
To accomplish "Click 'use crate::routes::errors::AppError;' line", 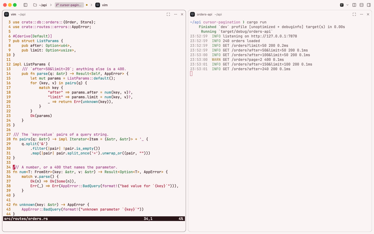I will (52, 27).
